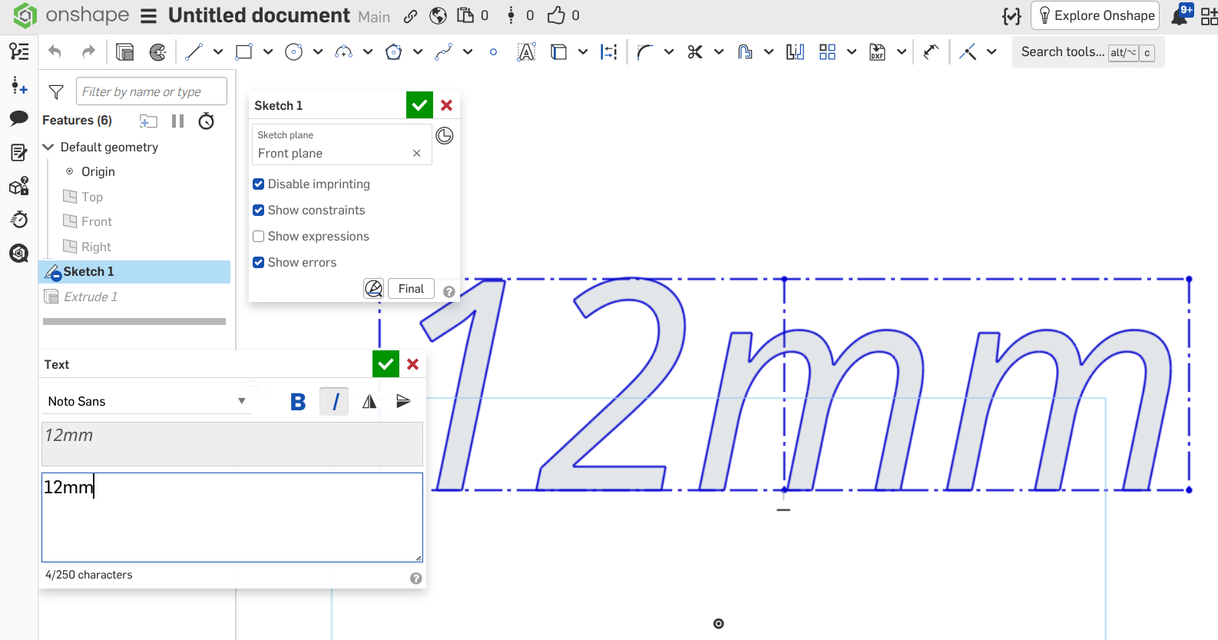This screenshot has width=1218, height=640.
Task: Click the Search tools field
Action: tap(1087, 51)
